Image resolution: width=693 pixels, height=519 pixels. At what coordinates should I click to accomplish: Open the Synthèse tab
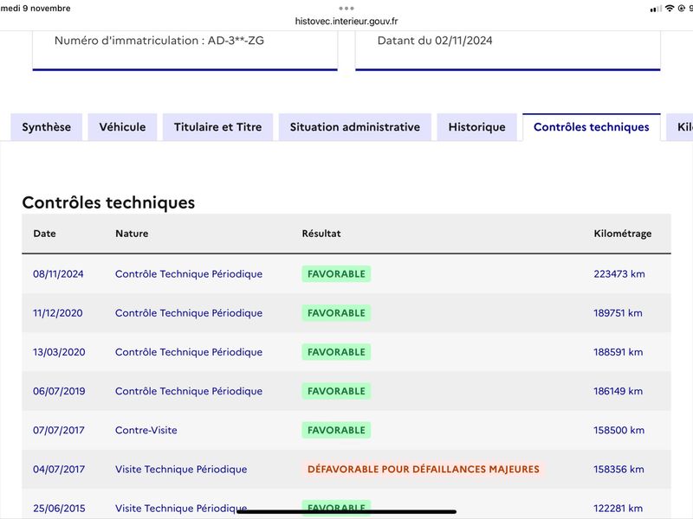[47, 127]
